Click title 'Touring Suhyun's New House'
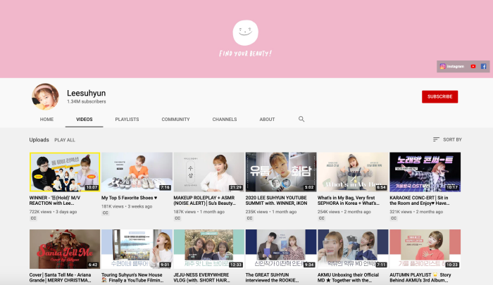This screenshot has width=493, height=285. (x=132, y=277)
